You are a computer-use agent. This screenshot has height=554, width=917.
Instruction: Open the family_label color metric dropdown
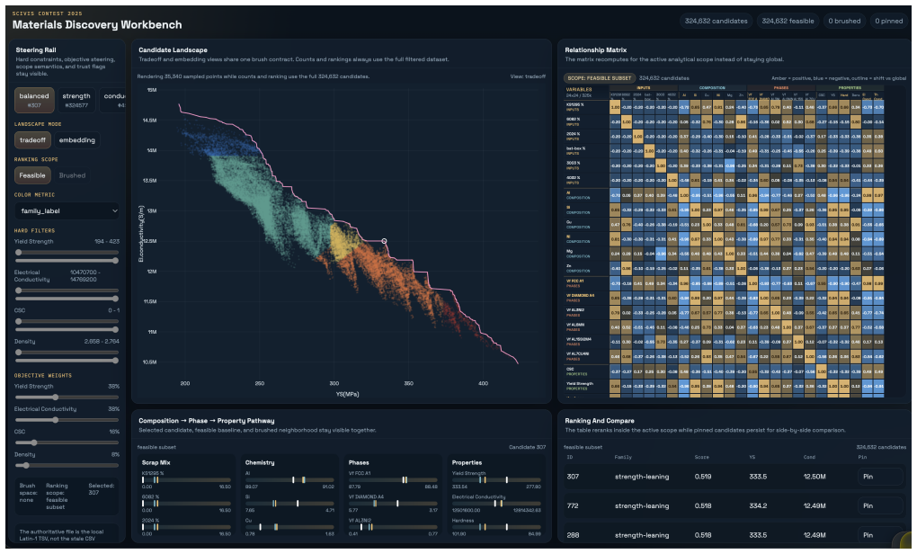click(67, 211)
